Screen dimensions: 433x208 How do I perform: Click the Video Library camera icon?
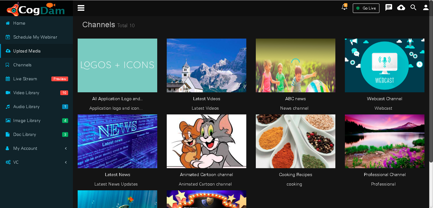[8, 93]
